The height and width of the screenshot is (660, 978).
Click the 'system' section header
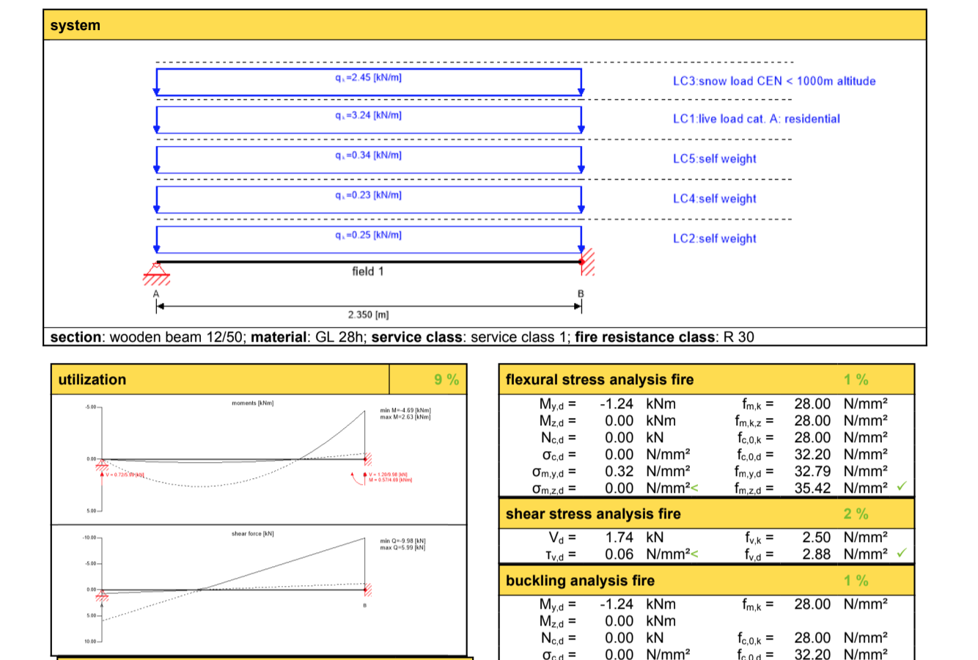click(x=76, y=26)
